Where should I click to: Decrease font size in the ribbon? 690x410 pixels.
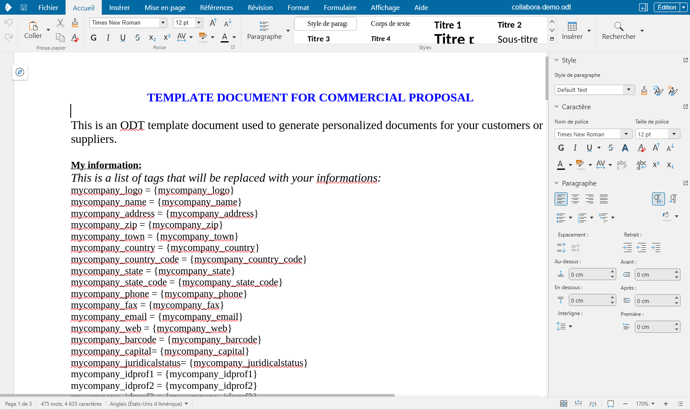click(228, 23)
